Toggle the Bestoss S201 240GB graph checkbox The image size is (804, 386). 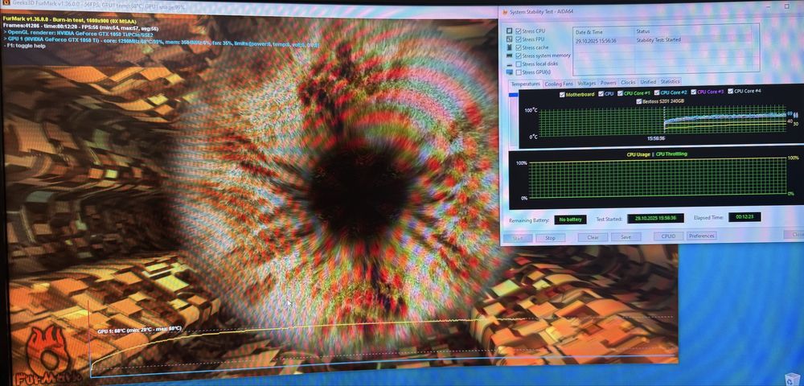638,101
